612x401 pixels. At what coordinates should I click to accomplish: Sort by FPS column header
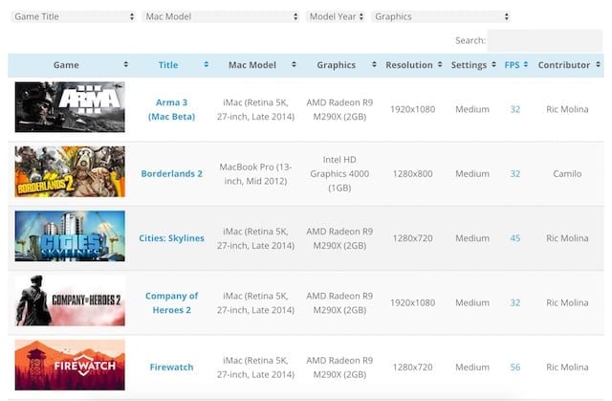click(514, 65)
